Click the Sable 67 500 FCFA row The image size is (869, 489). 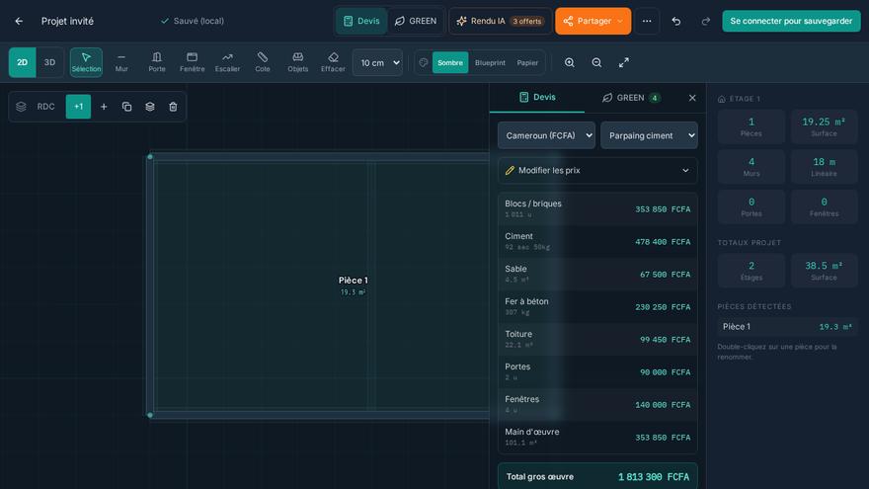[597, 274]
